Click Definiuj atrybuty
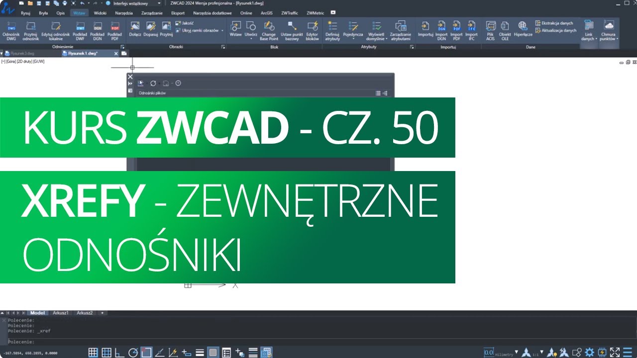 point(332,30)
